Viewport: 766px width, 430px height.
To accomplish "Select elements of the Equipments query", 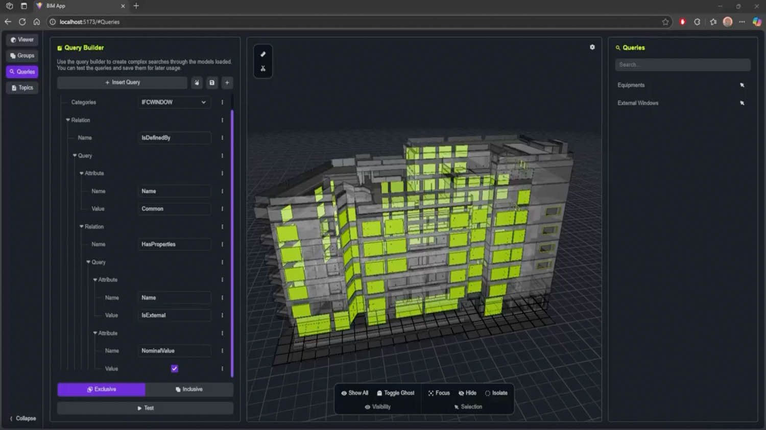I will pos(742,85).
